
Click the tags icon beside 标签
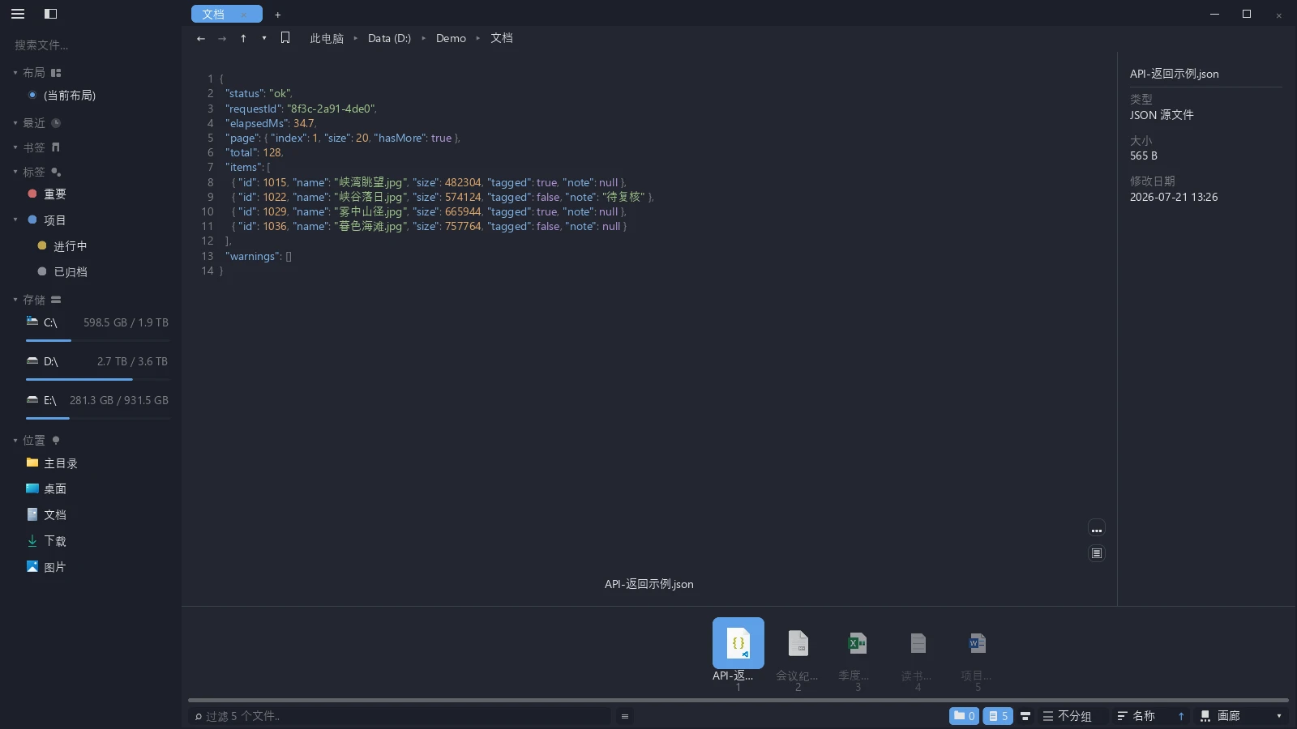pos(56,172)
